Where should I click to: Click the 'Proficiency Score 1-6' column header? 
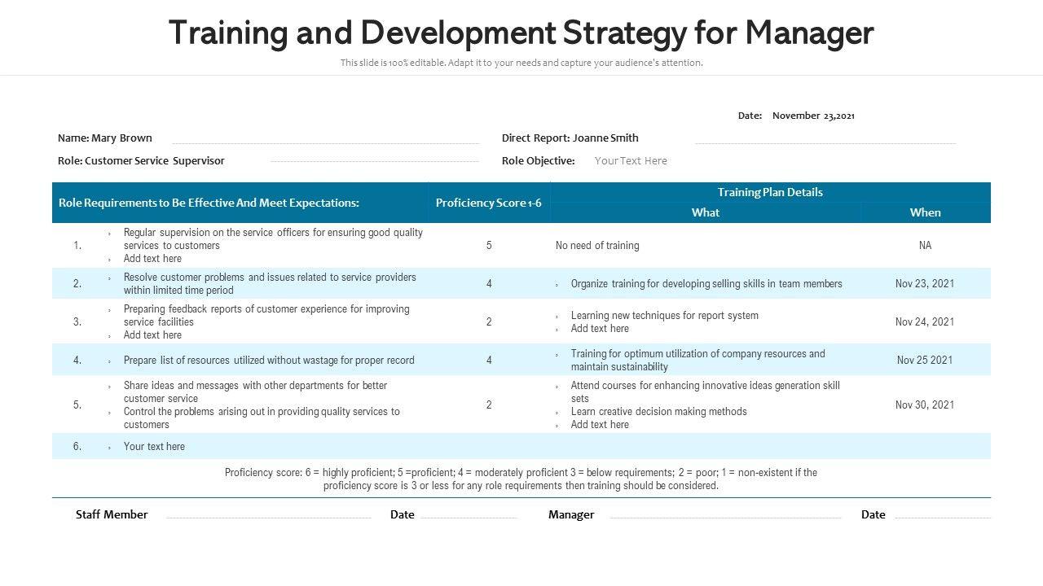click(x=488, y=203)
